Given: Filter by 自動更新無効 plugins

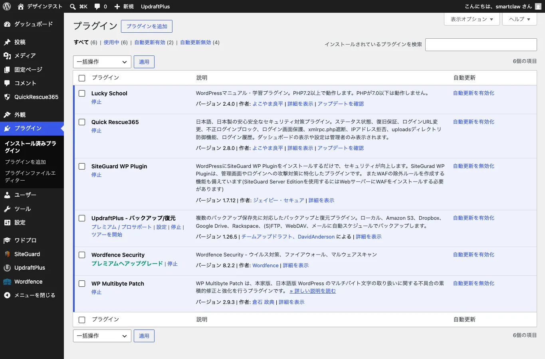Looking at the screenshot, I should [196, 42].
